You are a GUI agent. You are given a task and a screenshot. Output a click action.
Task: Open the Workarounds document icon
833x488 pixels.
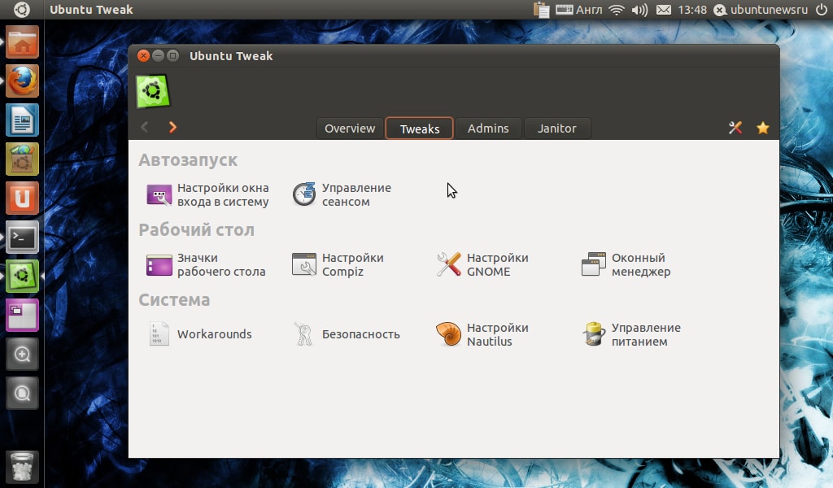[x=159, y=334]
